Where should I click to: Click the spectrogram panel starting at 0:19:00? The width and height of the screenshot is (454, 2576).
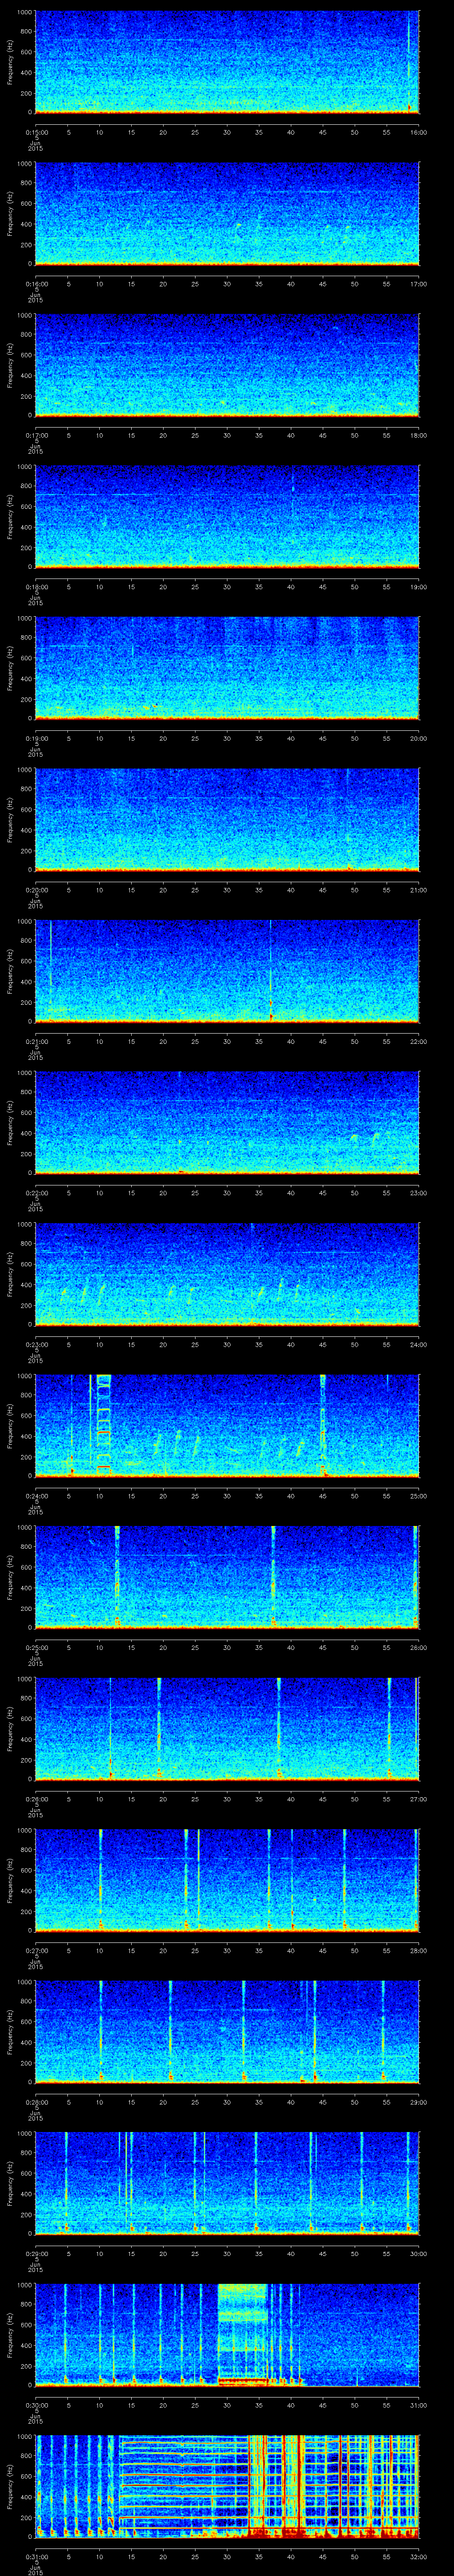[227, 668]
